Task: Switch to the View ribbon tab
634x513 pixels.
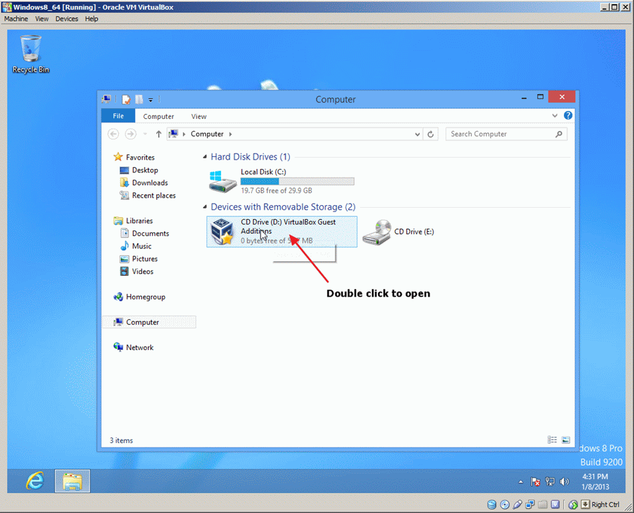Action: pos(198,116)
